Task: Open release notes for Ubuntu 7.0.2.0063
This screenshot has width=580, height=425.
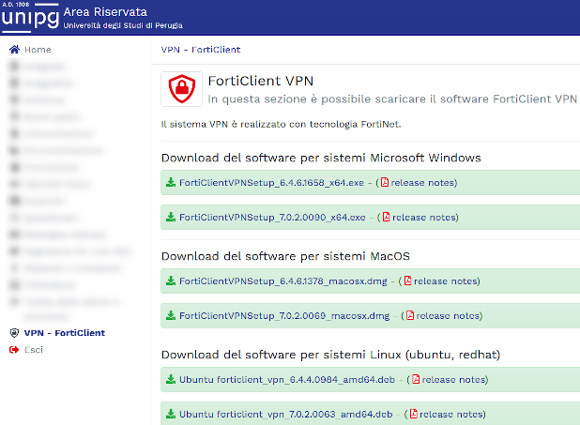Action: [x=451, y=415]
